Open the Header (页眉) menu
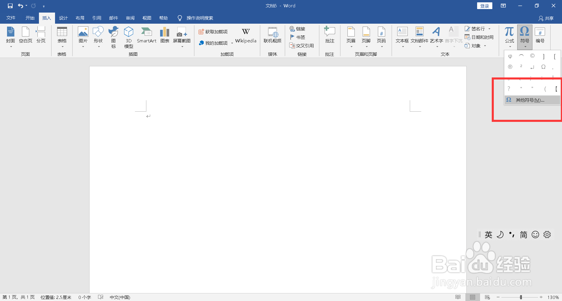Image resolution: width=562 pixels, height=301 pixels. tap(351, 37)
